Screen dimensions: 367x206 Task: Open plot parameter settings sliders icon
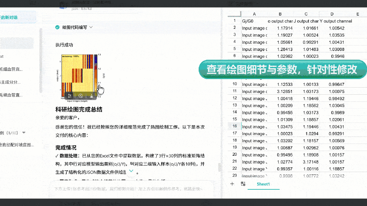click(70, 96)
